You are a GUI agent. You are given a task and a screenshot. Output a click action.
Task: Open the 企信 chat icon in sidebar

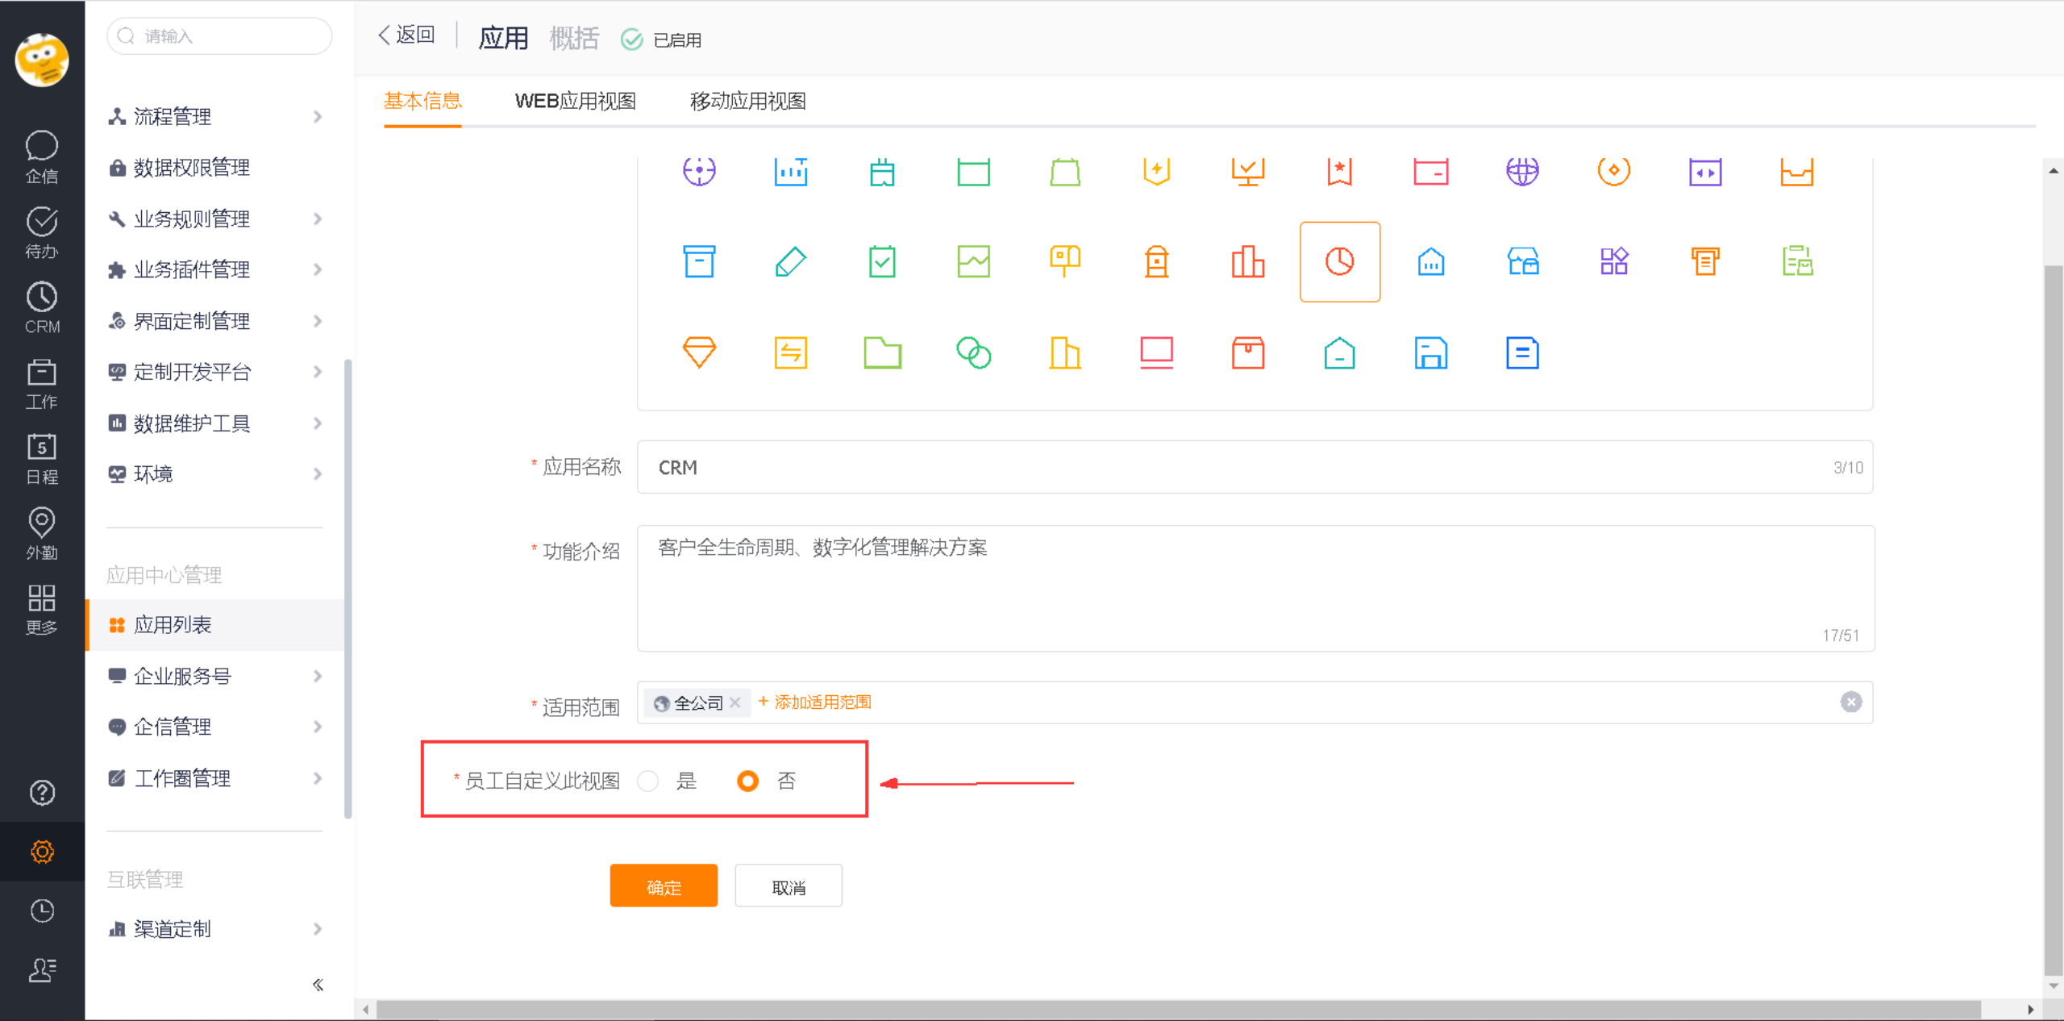tap(42, 156)
